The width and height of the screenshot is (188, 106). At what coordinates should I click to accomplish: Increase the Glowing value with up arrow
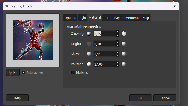click(117, 32)
